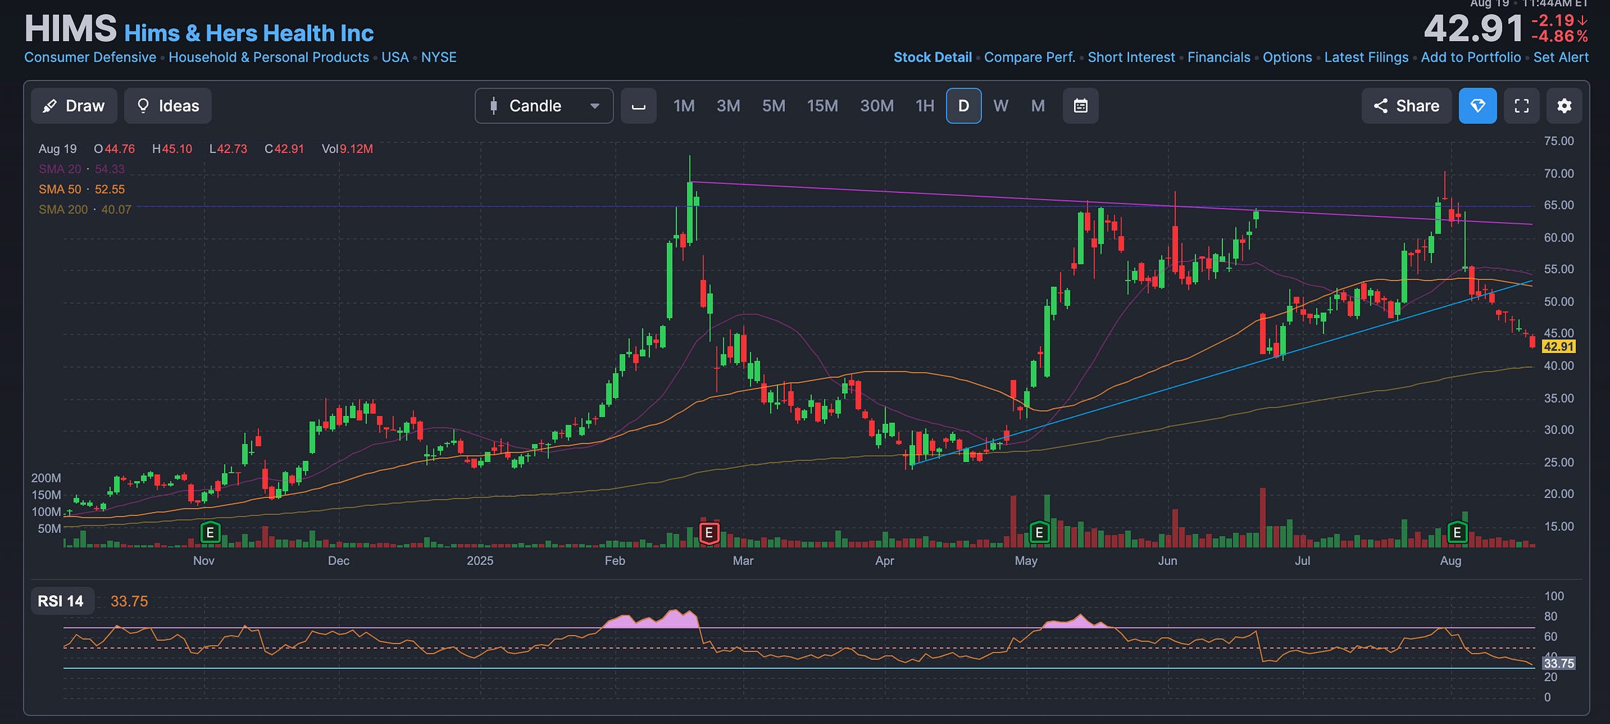This screenshot has width=1610, height=724.
Task: Click Add to Portfolio
Action: [x=1471, y=58]
